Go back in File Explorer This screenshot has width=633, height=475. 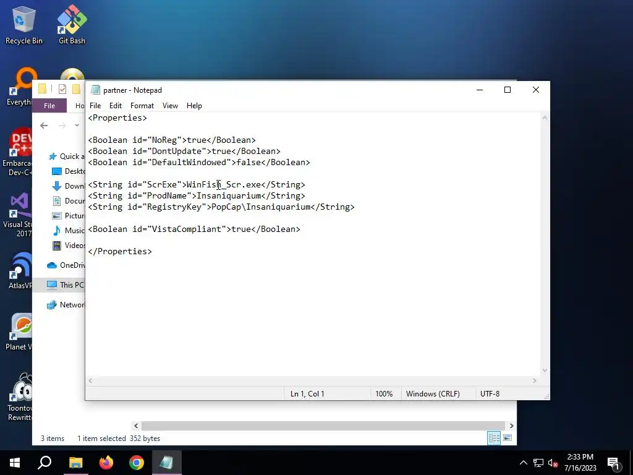tap(44, 125)
